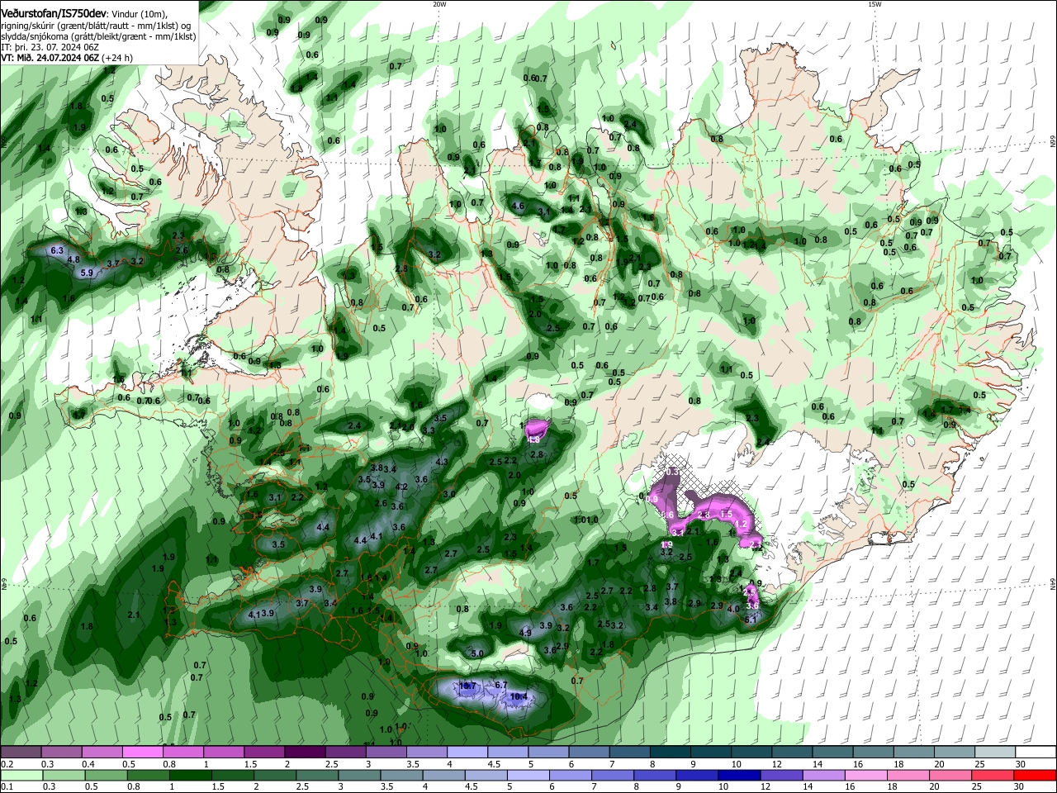Click the 20W longitude label
This screenshot has width=1057, height=793.
[x=440, y=3]
